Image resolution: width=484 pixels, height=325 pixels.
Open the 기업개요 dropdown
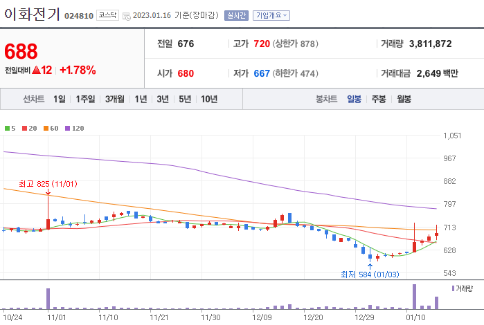click(271, 15)
